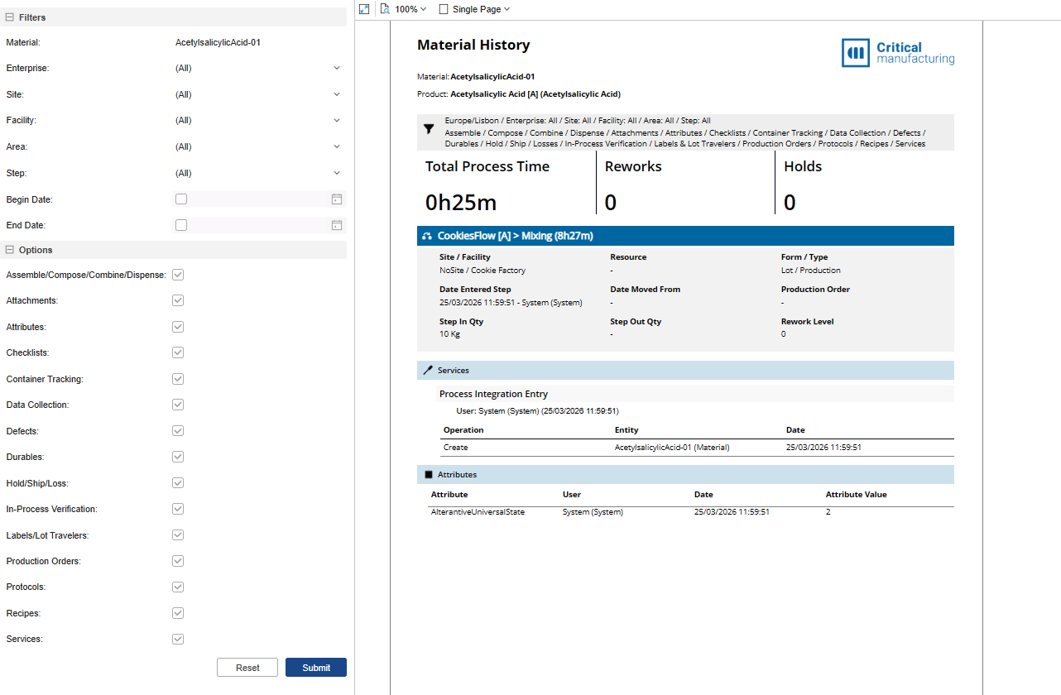1061x695 pixels.
Task: Collapse the Filters section
Action: tap(10, 17)
